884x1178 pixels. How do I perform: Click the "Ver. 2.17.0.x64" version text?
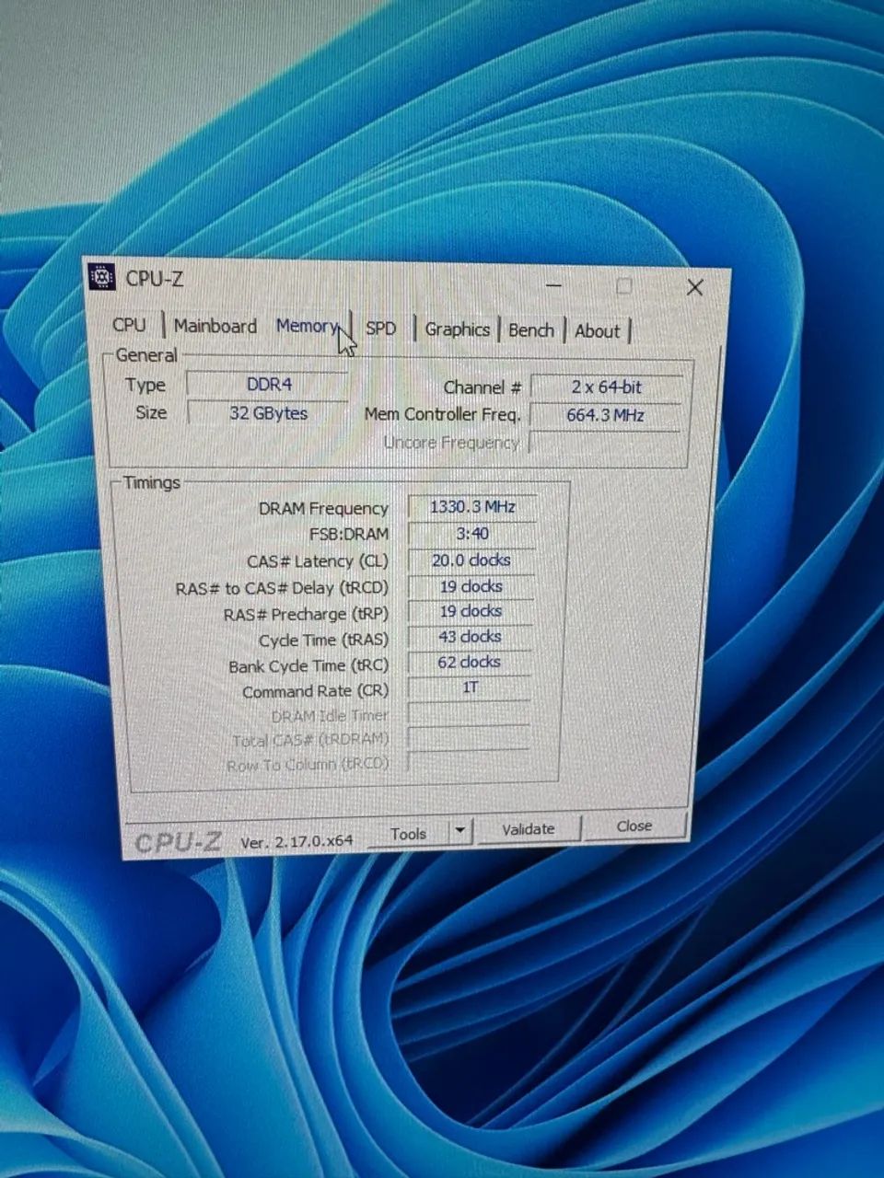297,841
